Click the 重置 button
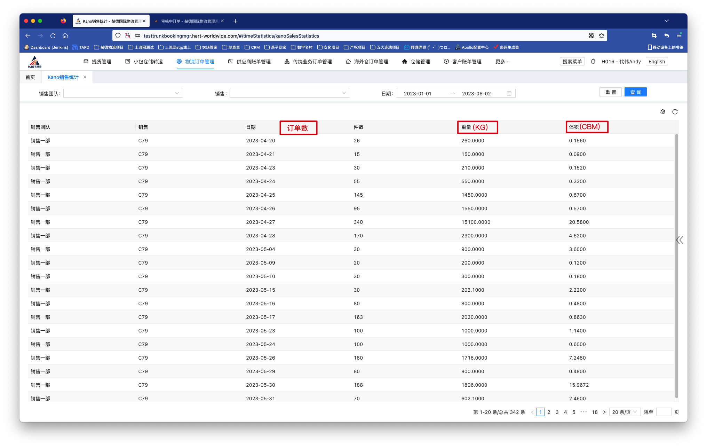Screen dimensions: 707x448 [610, 92]
